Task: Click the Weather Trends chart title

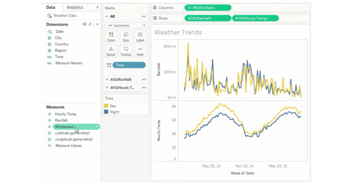Action: point(178,32)
